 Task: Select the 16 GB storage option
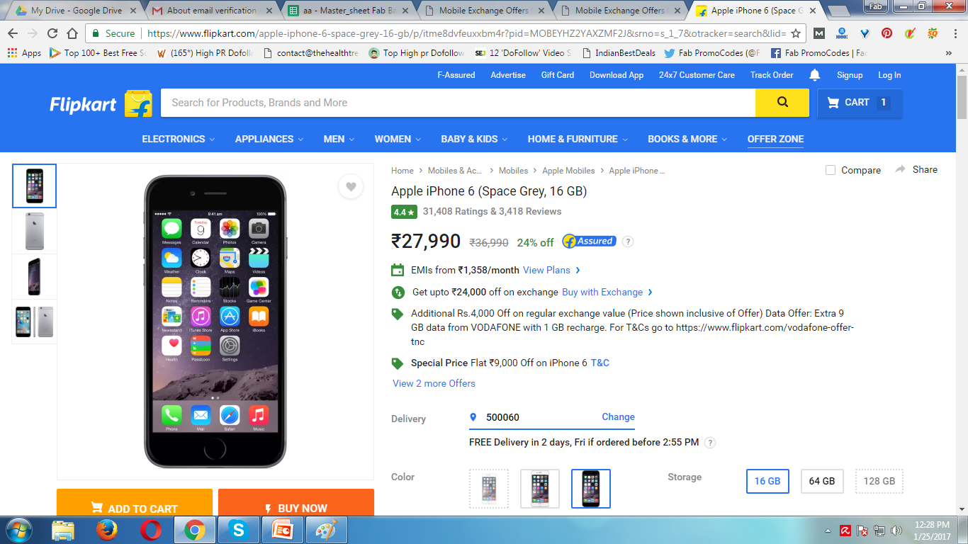[x=767, y=481]
